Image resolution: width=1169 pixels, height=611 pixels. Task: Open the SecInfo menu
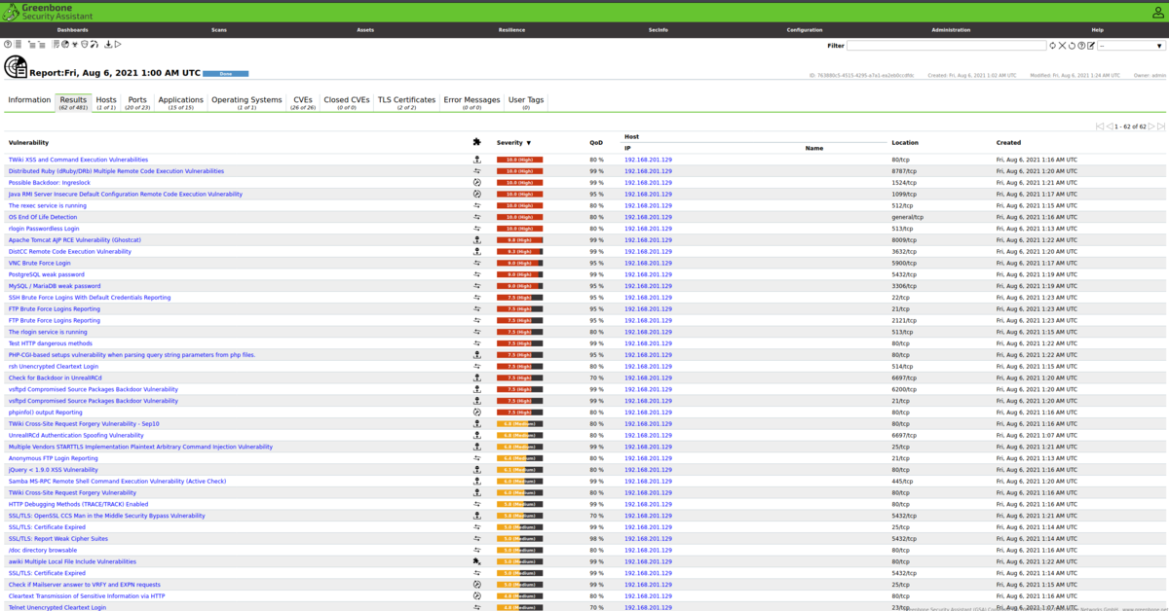click(659, 30)
